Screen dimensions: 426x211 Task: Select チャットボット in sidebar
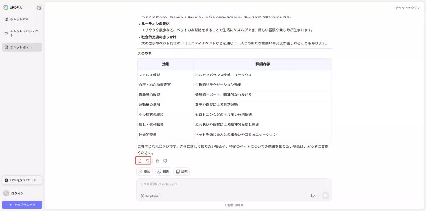(22, 47)
